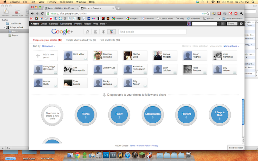Open the Google+ Home stream icon

click(x=87, y=32)
